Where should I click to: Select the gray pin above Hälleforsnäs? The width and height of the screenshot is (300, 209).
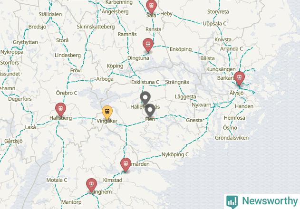coord(145,98)
